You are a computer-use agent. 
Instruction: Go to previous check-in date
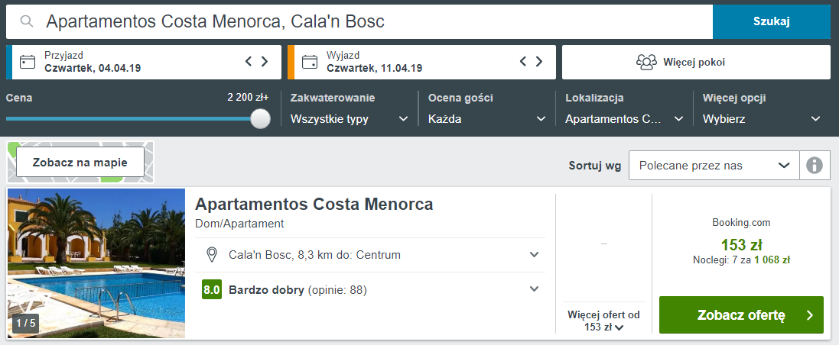[249, 62]
